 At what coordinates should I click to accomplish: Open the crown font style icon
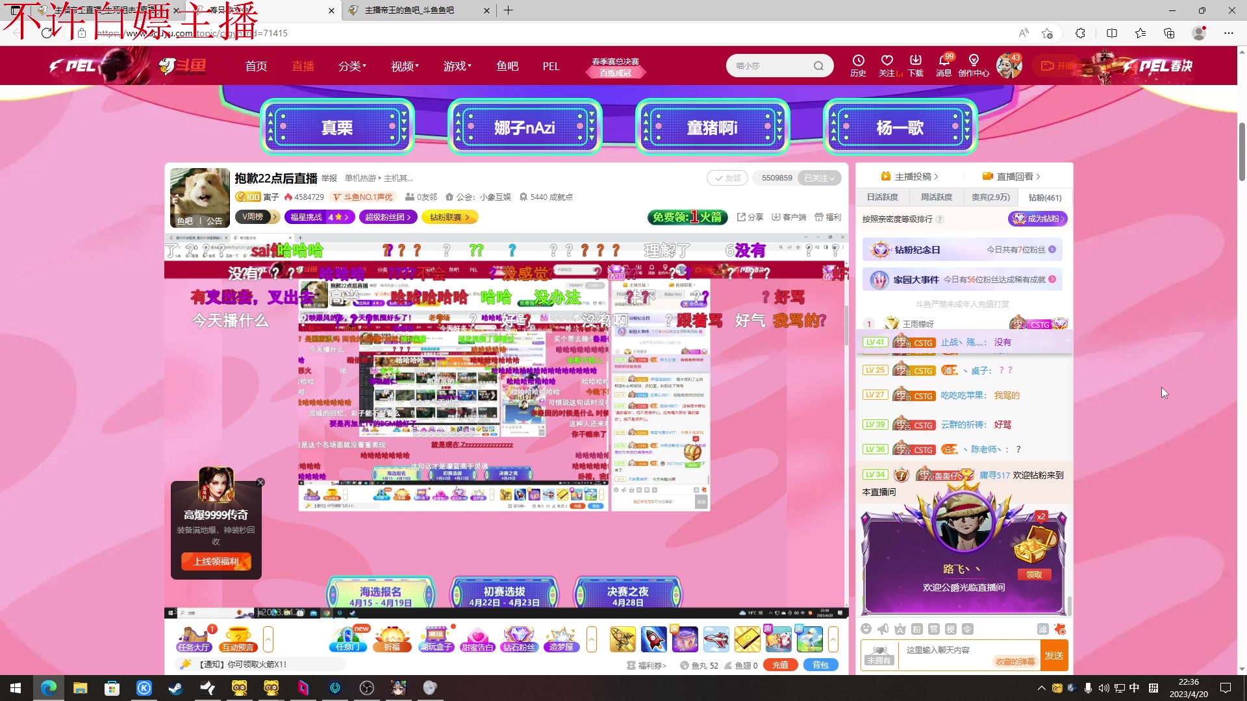pyautogui.click(x=900, y=628)
